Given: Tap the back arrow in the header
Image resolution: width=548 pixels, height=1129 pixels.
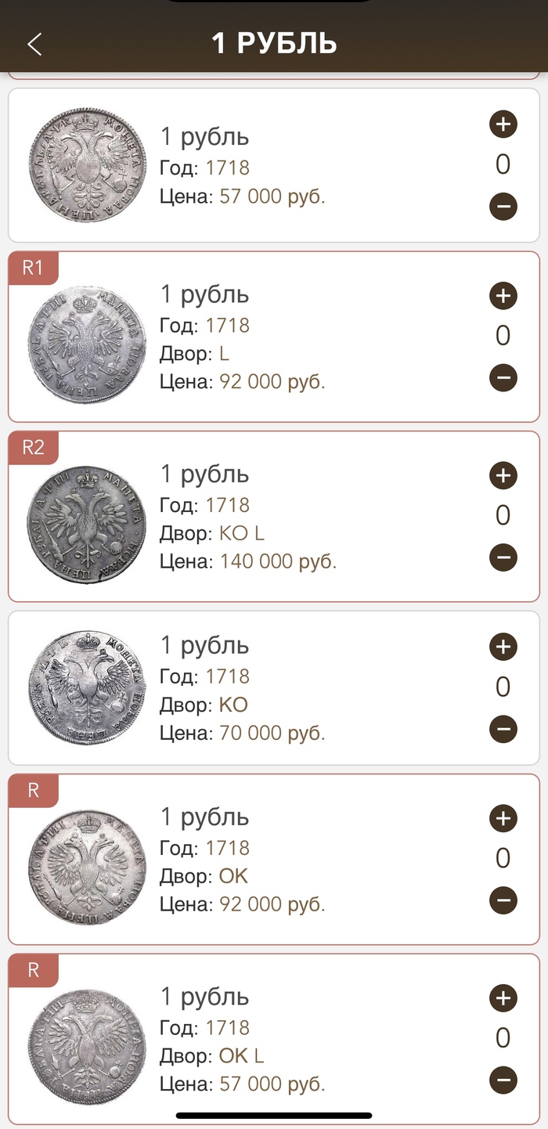Looking at the screenshot, I should pyautogui.click(x=34, y=44).
